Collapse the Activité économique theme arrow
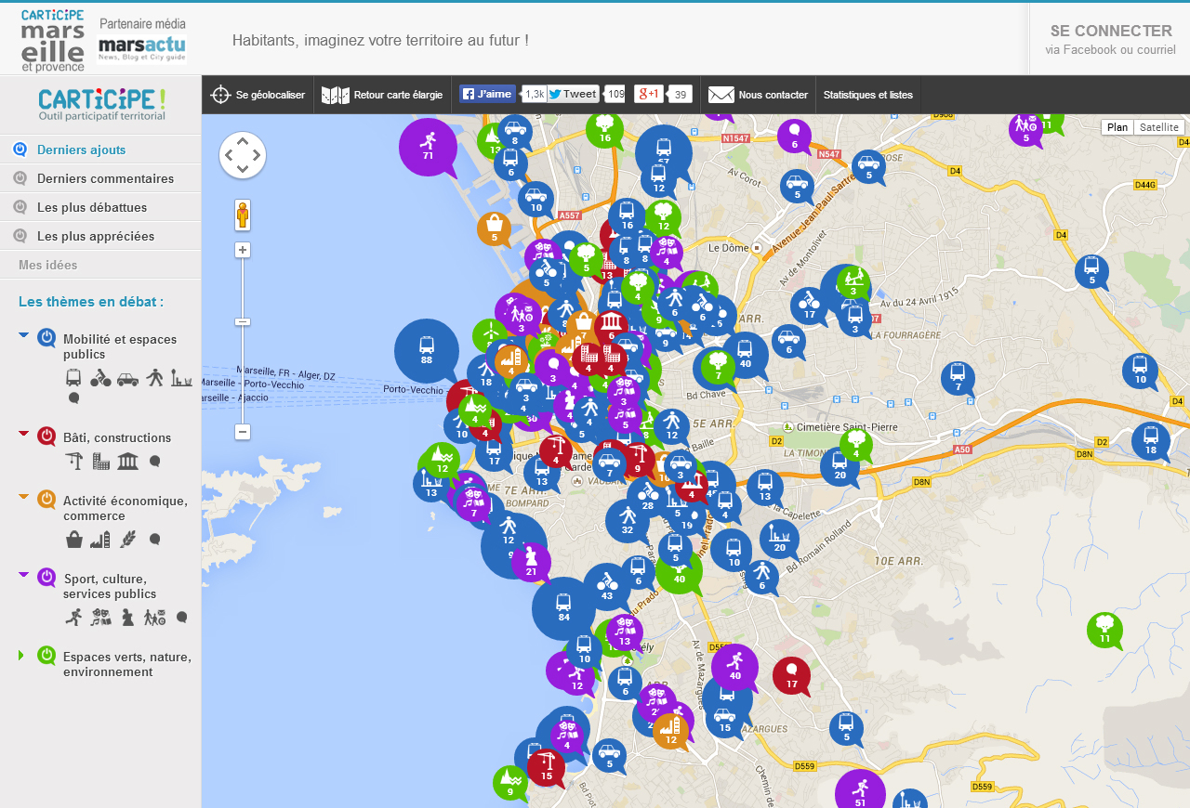The image size is (1190, 808). coord(24,497)
